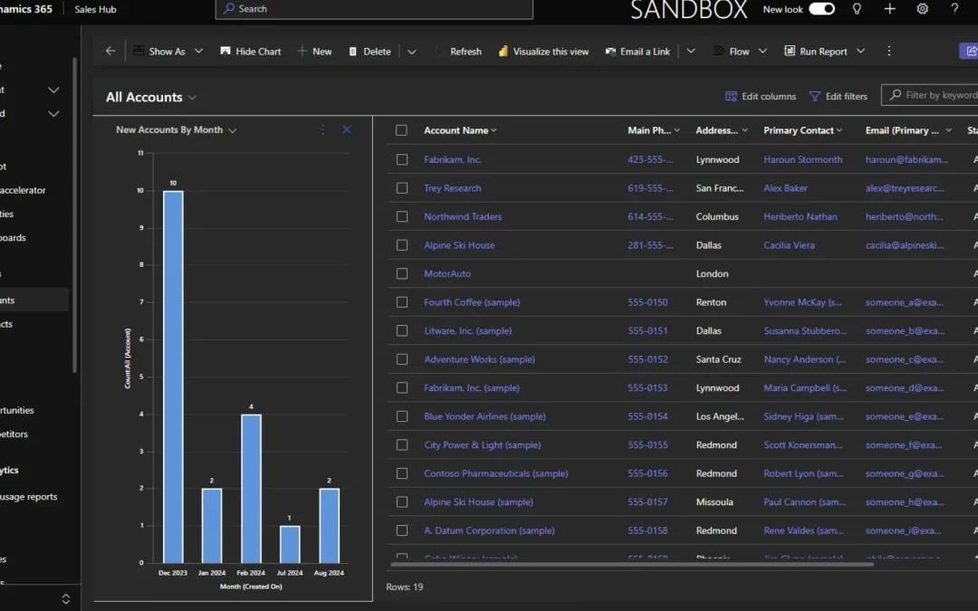Click Edit columns
978x611 pixels.
(x=761, y=96)
